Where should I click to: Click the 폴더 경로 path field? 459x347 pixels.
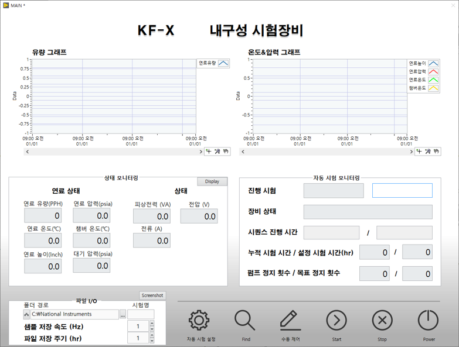point(74,314)
